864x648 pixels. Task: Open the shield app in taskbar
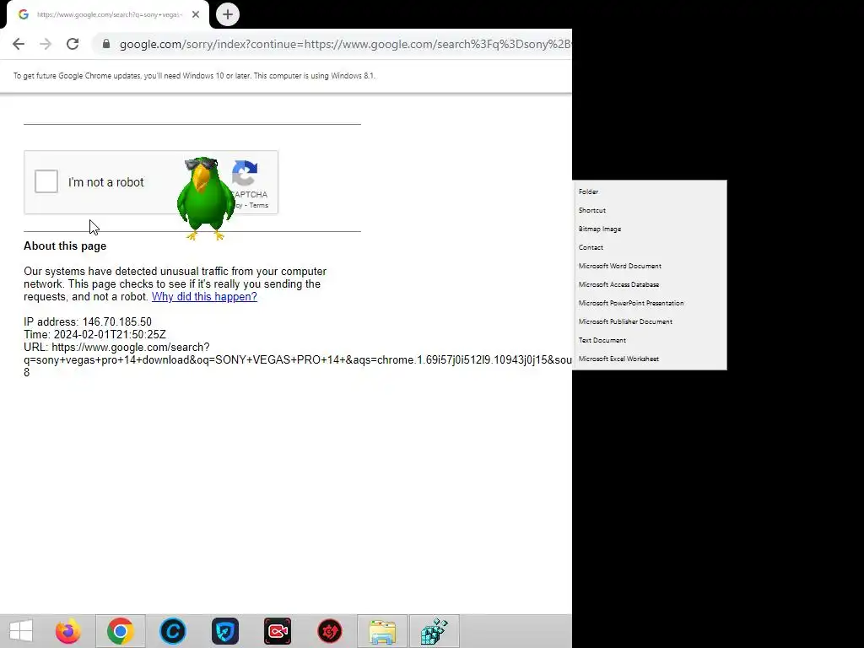pos(225,631)
